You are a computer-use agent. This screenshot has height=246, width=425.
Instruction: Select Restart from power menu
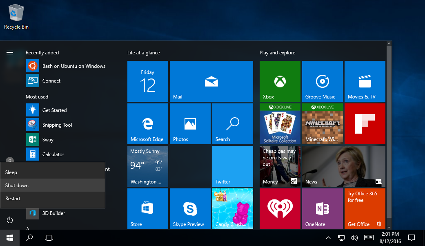(53, 198)
